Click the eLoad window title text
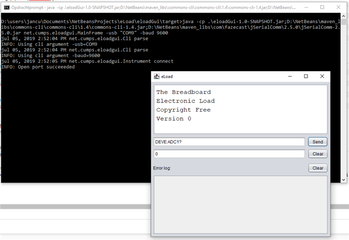Viewport: 349px width, 240px height. (167, 77)
